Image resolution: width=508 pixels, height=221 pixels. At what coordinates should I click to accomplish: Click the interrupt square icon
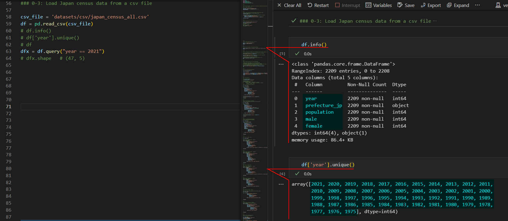point(337,5)
